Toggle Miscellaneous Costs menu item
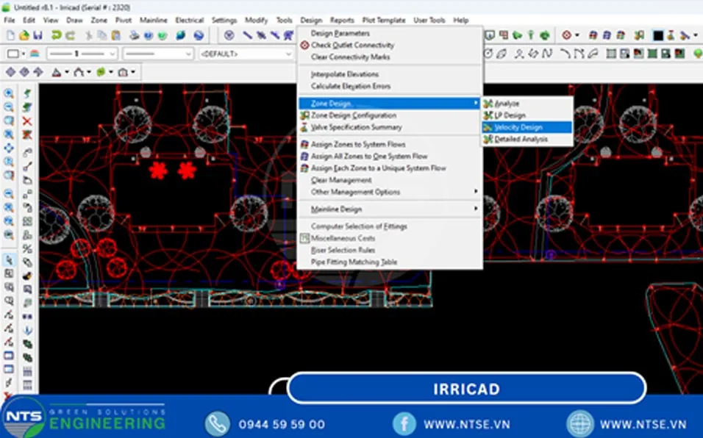Viewport: 703px width, 438px height. [343, 238]
